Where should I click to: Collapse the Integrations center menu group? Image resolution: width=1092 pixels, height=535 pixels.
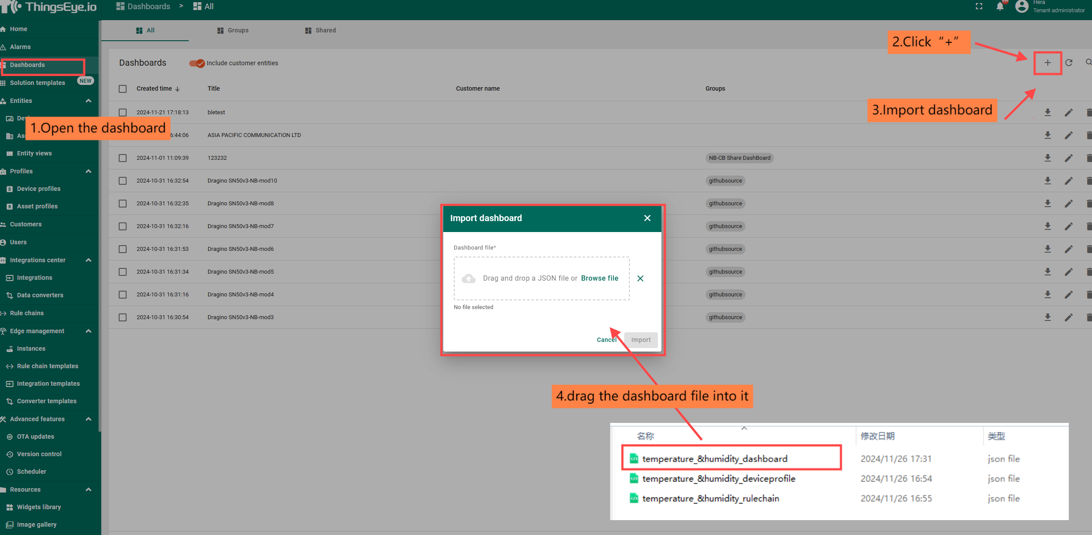(x=88, y=260)
